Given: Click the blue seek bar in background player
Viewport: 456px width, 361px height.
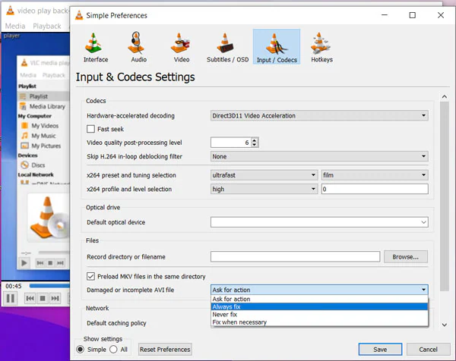Looking at the screenshot, I should pos(49,286).
